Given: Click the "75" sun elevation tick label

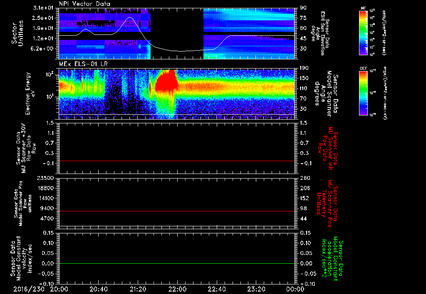Looking at the screenshot, I should tap(303, 18).
